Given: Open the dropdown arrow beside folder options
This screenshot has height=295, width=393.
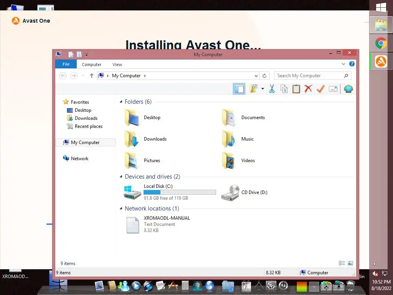Looking at the screenshot, I should [x=263, y=89].
